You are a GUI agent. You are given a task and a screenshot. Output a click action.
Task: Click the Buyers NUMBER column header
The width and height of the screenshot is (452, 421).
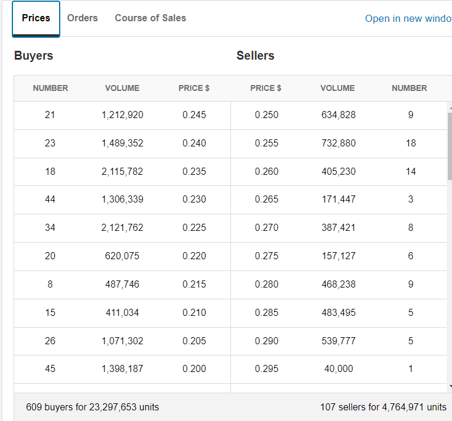(x=50, y=89)
